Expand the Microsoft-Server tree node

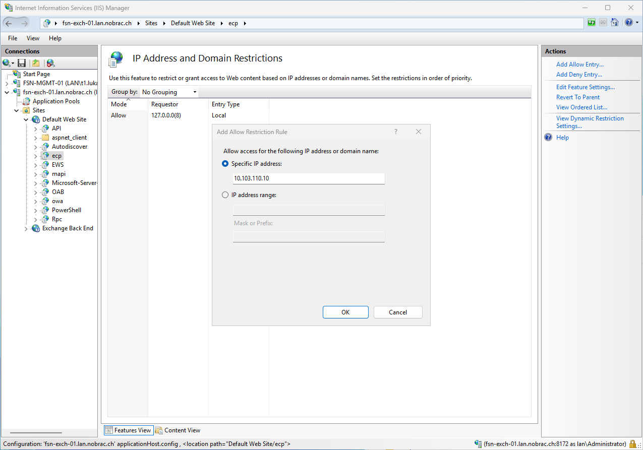coord(36,183)
